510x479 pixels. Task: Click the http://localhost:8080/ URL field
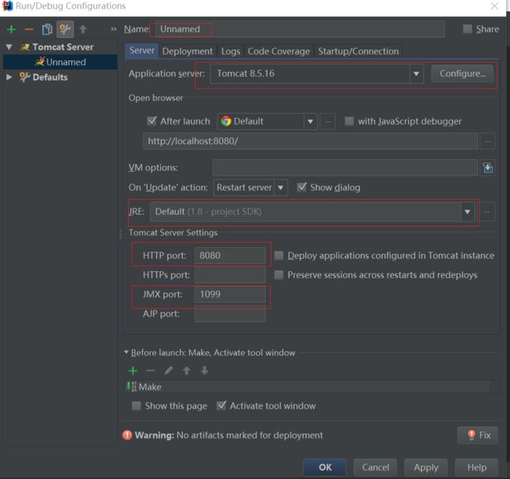pyautogui.click(x=310, y=141)
